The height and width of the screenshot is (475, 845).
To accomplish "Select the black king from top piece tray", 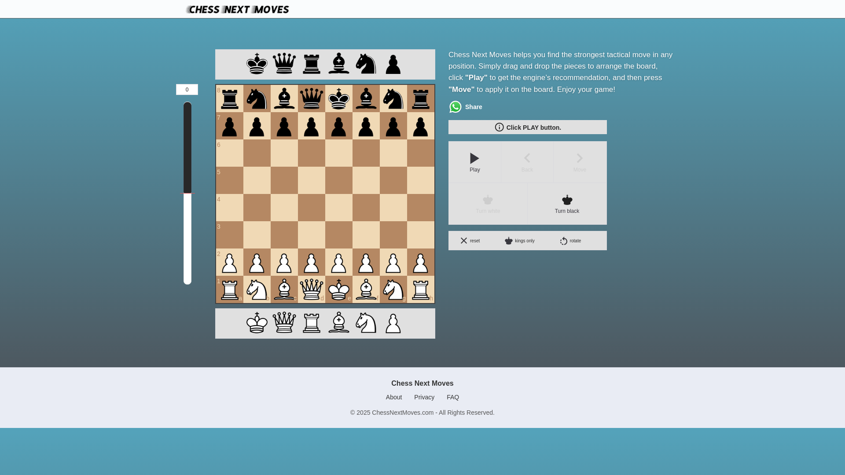I will [257, 64].
